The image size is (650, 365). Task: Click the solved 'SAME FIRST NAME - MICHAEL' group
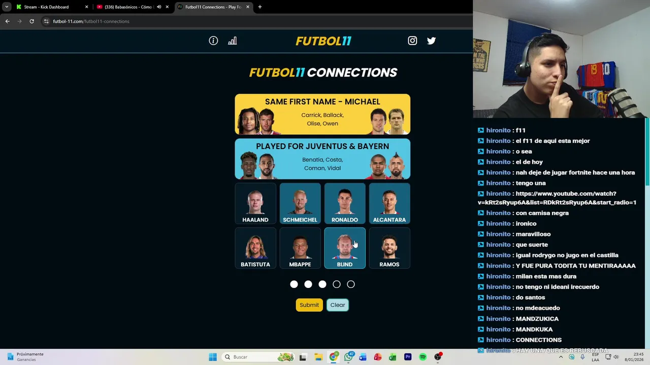(x=322, y=114)
